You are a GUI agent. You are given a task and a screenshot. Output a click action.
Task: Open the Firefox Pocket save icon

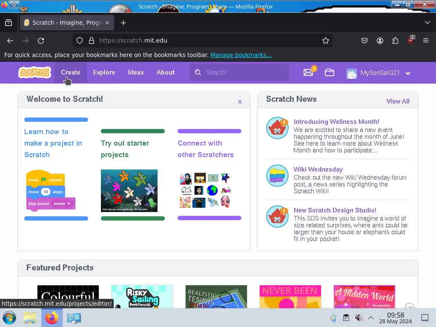click(x=364, y=40)
